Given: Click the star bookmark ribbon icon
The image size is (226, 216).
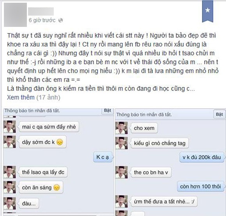Looking at the screenshot, I should [x=208, y=11].
